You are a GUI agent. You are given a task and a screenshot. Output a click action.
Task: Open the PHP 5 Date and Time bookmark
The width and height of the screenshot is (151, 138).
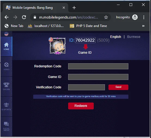(88, 26)
